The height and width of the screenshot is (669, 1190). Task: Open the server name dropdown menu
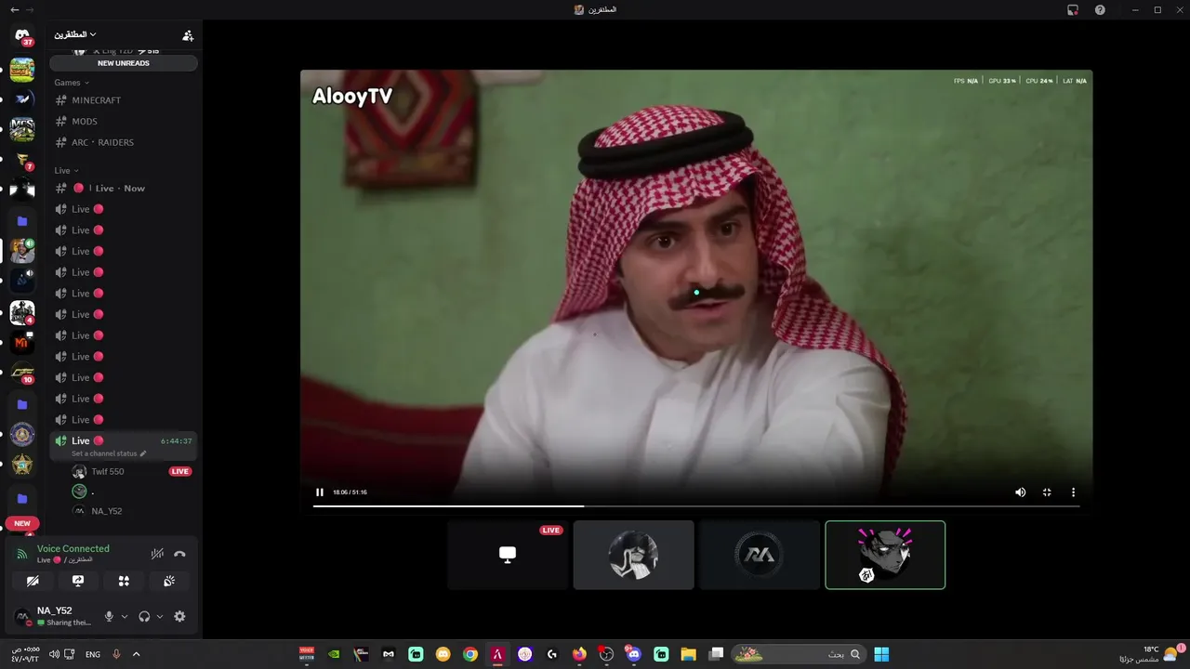(x=75, y=34)
